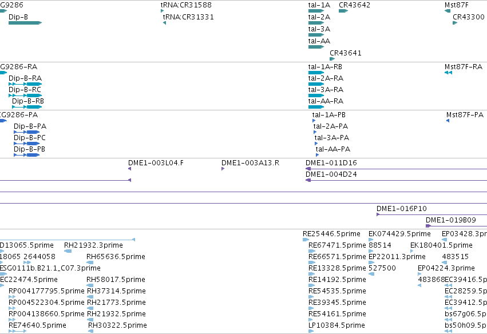Select the Mst87F-PA protein label

(465, 115)
